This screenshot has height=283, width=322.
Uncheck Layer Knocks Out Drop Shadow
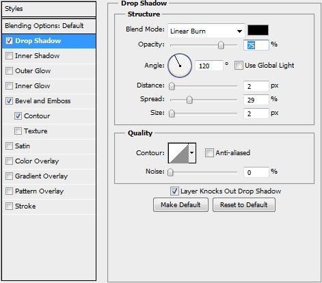pyautogui.click(x=174, y=191)
